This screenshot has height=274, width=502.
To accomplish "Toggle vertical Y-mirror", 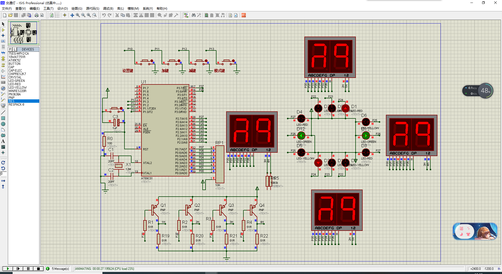I will (x=3, y=187).
